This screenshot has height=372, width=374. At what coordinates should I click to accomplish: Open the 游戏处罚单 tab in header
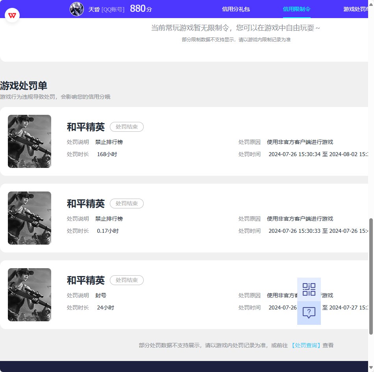point(355,9)
